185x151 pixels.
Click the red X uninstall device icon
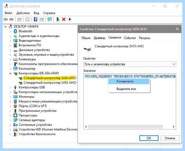(x=64, y=19)
